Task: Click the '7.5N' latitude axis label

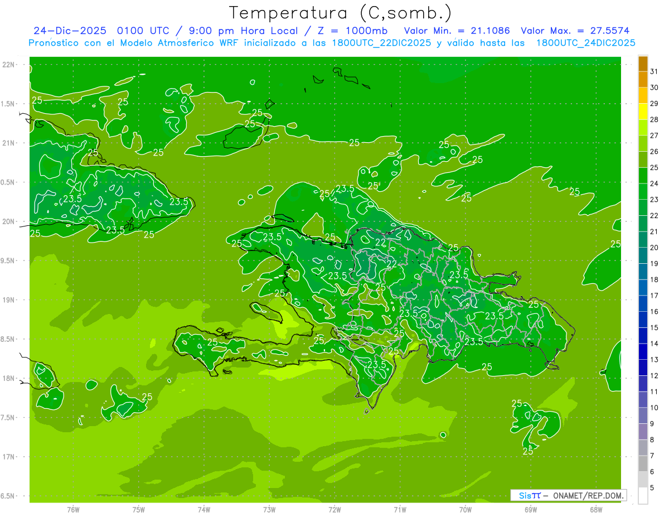Action: 8,418
